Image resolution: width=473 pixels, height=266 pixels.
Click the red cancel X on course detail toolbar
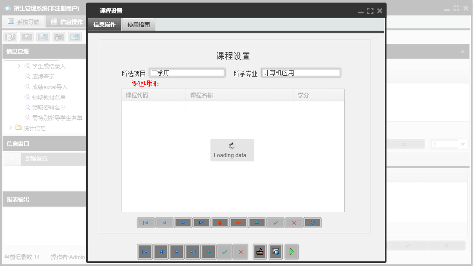pyautogui.click(x=294, y=223)
